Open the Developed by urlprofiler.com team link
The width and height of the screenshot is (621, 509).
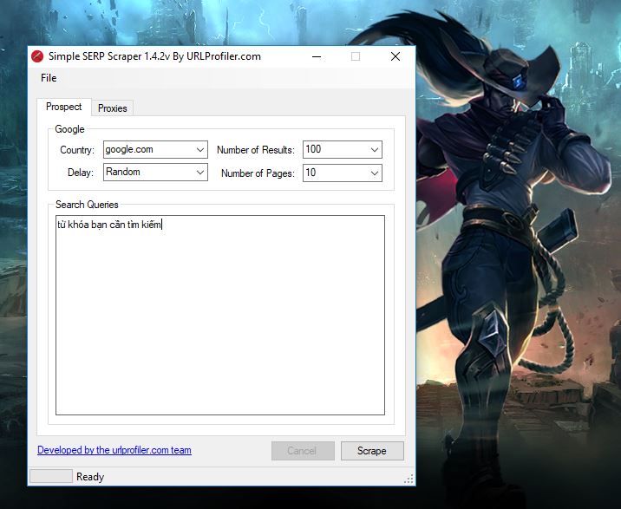pyautogui.click(x=114, y=450)
